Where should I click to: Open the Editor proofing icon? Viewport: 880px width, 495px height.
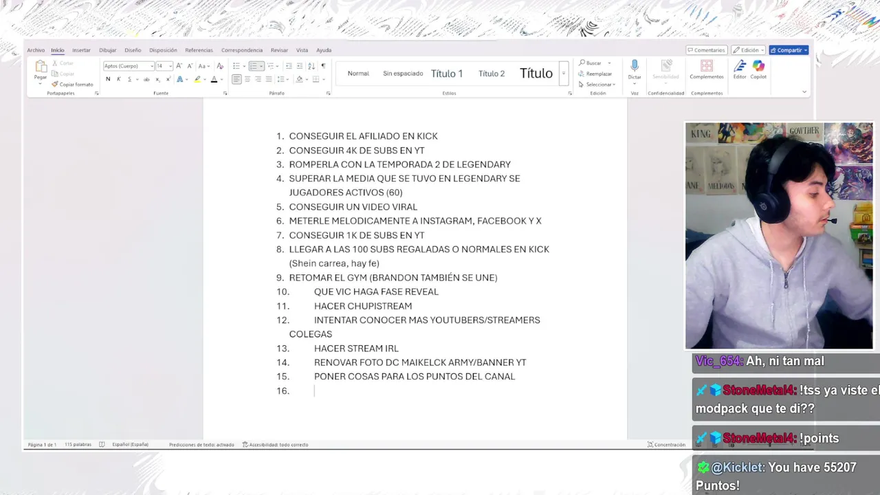[740, 66]
